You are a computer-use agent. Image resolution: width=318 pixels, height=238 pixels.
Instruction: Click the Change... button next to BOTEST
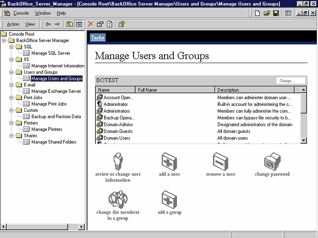pos(291,80)
